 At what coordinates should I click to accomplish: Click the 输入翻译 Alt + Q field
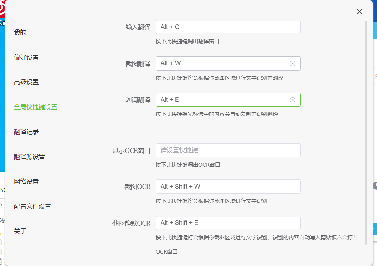[x=228, y=27]
